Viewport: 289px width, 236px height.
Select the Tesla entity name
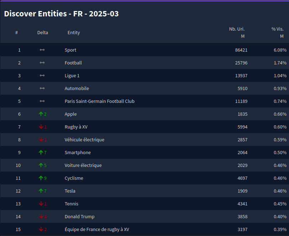pos(70,191)
